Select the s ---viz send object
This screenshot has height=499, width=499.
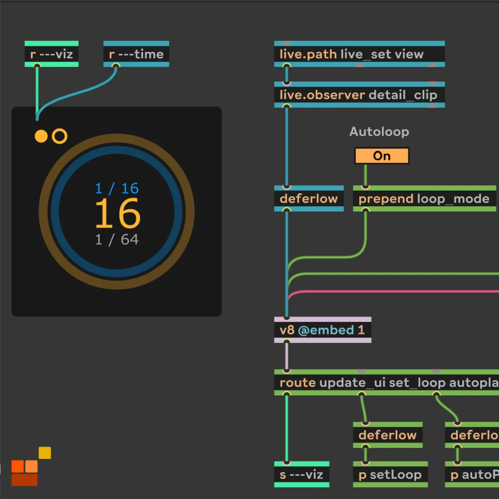coord(301,475)
